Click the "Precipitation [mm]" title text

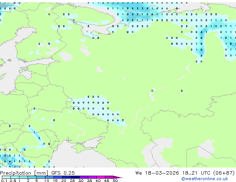click(x=24, y=173)
